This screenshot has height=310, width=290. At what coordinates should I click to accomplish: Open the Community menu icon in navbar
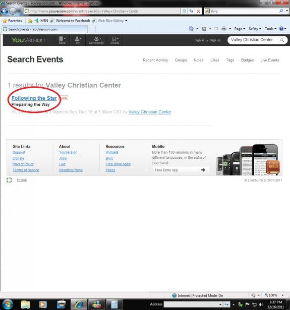pyautogui.click(x=96, y=40)
